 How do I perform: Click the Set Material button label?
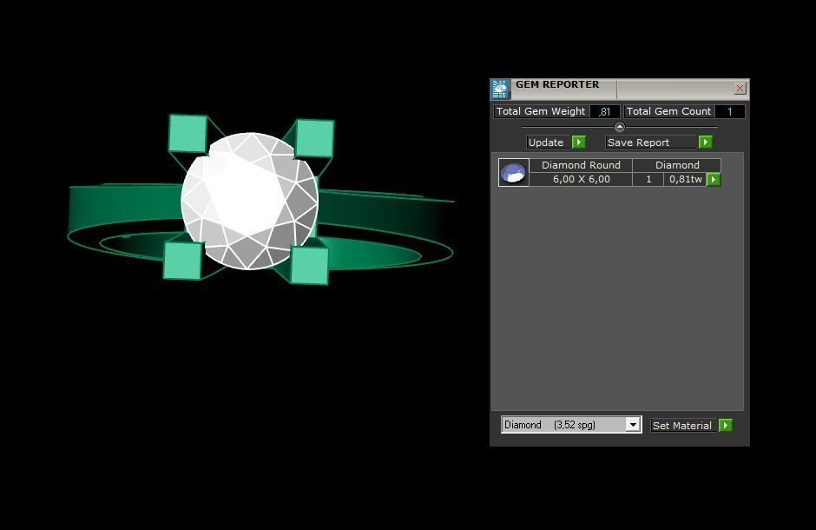point(684,426)
